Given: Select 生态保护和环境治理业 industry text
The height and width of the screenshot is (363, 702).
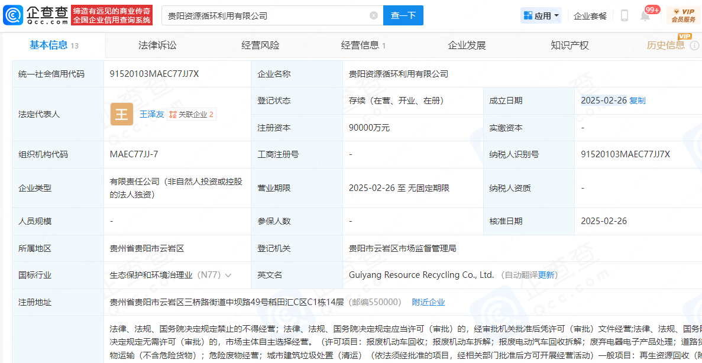Looking at the screenshot, I should [152, 275].
